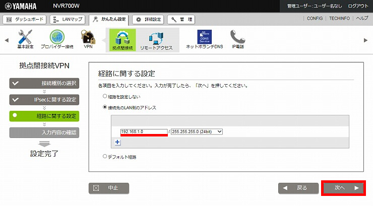Switch to ダッシュボード tab

click(25, 20)
